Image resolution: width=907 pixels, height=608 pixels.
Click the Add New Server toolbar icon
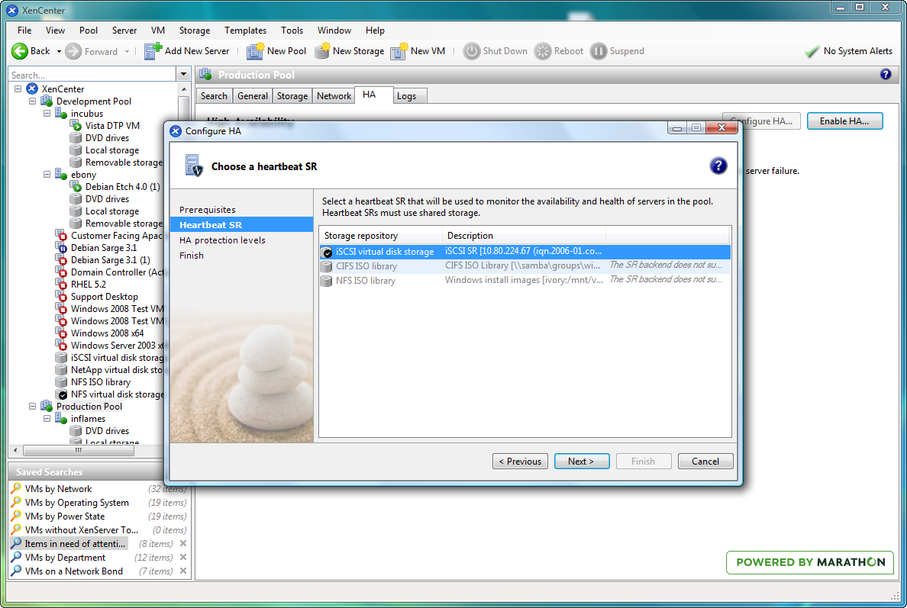(153, 51)
